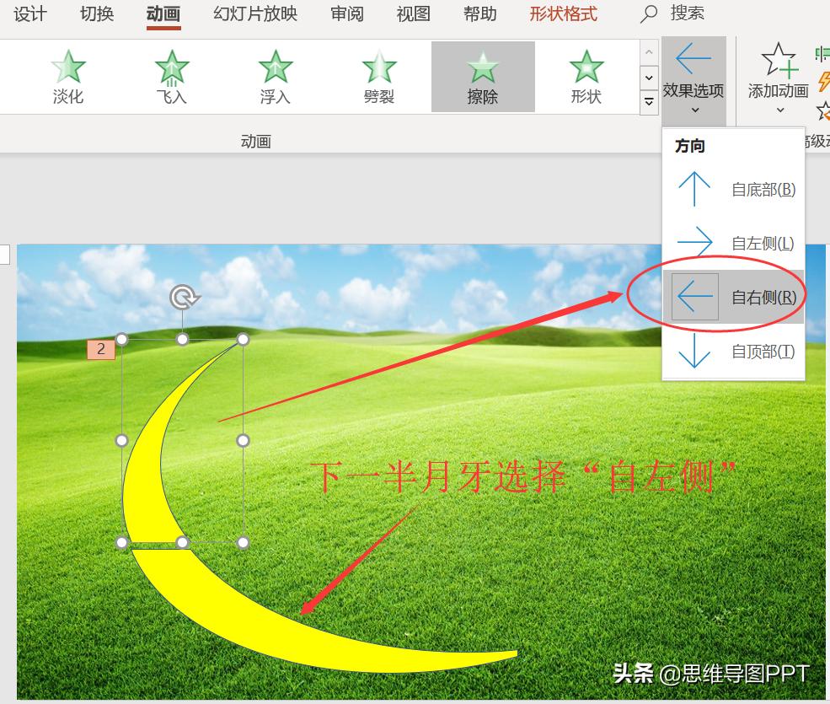830x704 pixels.
Task: Switch to the 形状格式 ribbon tab
Action: [563, 13]
